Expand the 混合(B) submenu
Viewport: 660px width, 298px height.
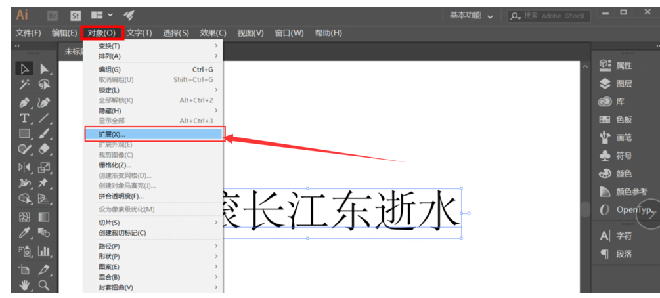coord(153,278)
